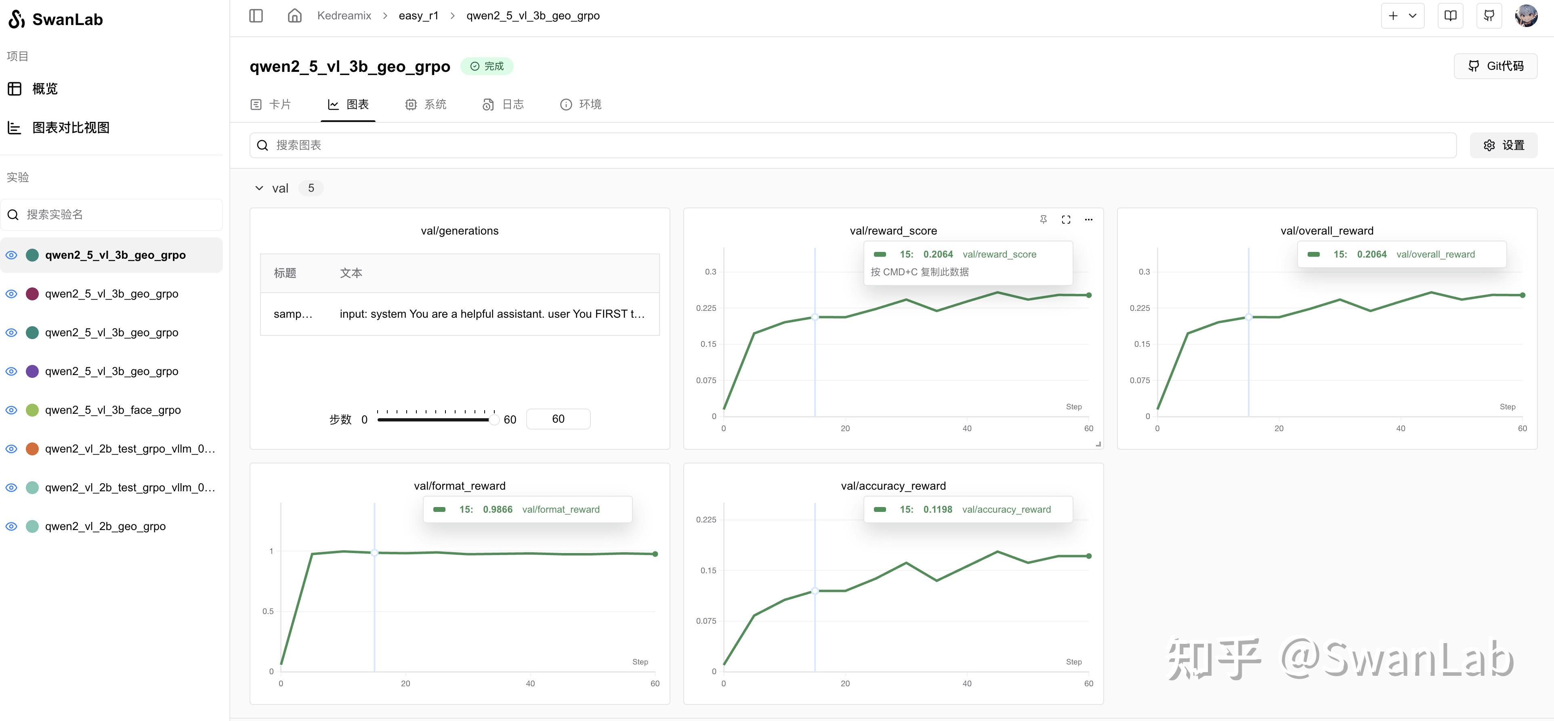Image resolution: width=1554 pixels, height=721 pixels.
Task: Collapse the val chart section
Action: pyautogui.click(x=259, y=188)
